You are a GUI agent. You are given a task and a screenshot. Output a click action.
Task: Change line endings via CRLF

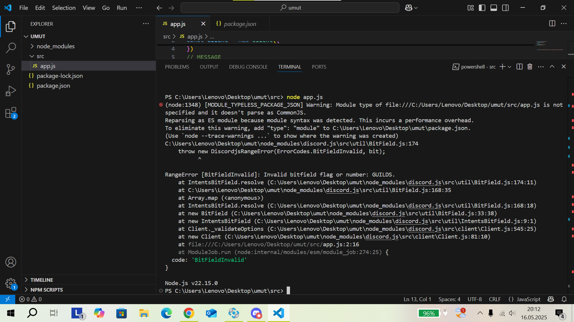tap(495, 299)
